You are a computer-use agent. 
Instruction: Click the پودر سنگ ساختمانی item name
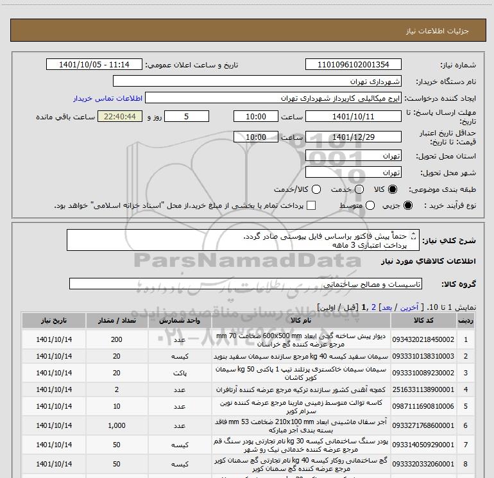tap(301, 445)
